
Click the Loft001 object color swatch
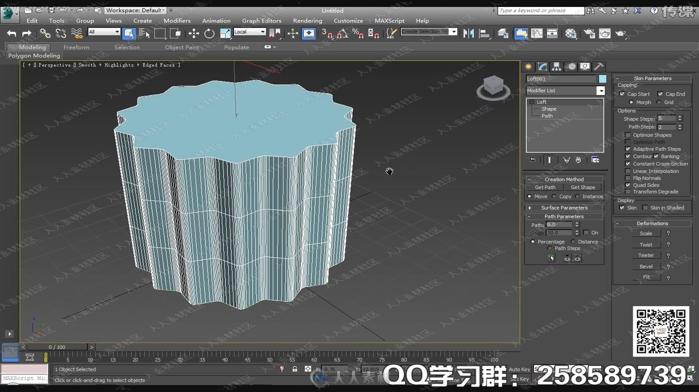[x=602, y=79]
